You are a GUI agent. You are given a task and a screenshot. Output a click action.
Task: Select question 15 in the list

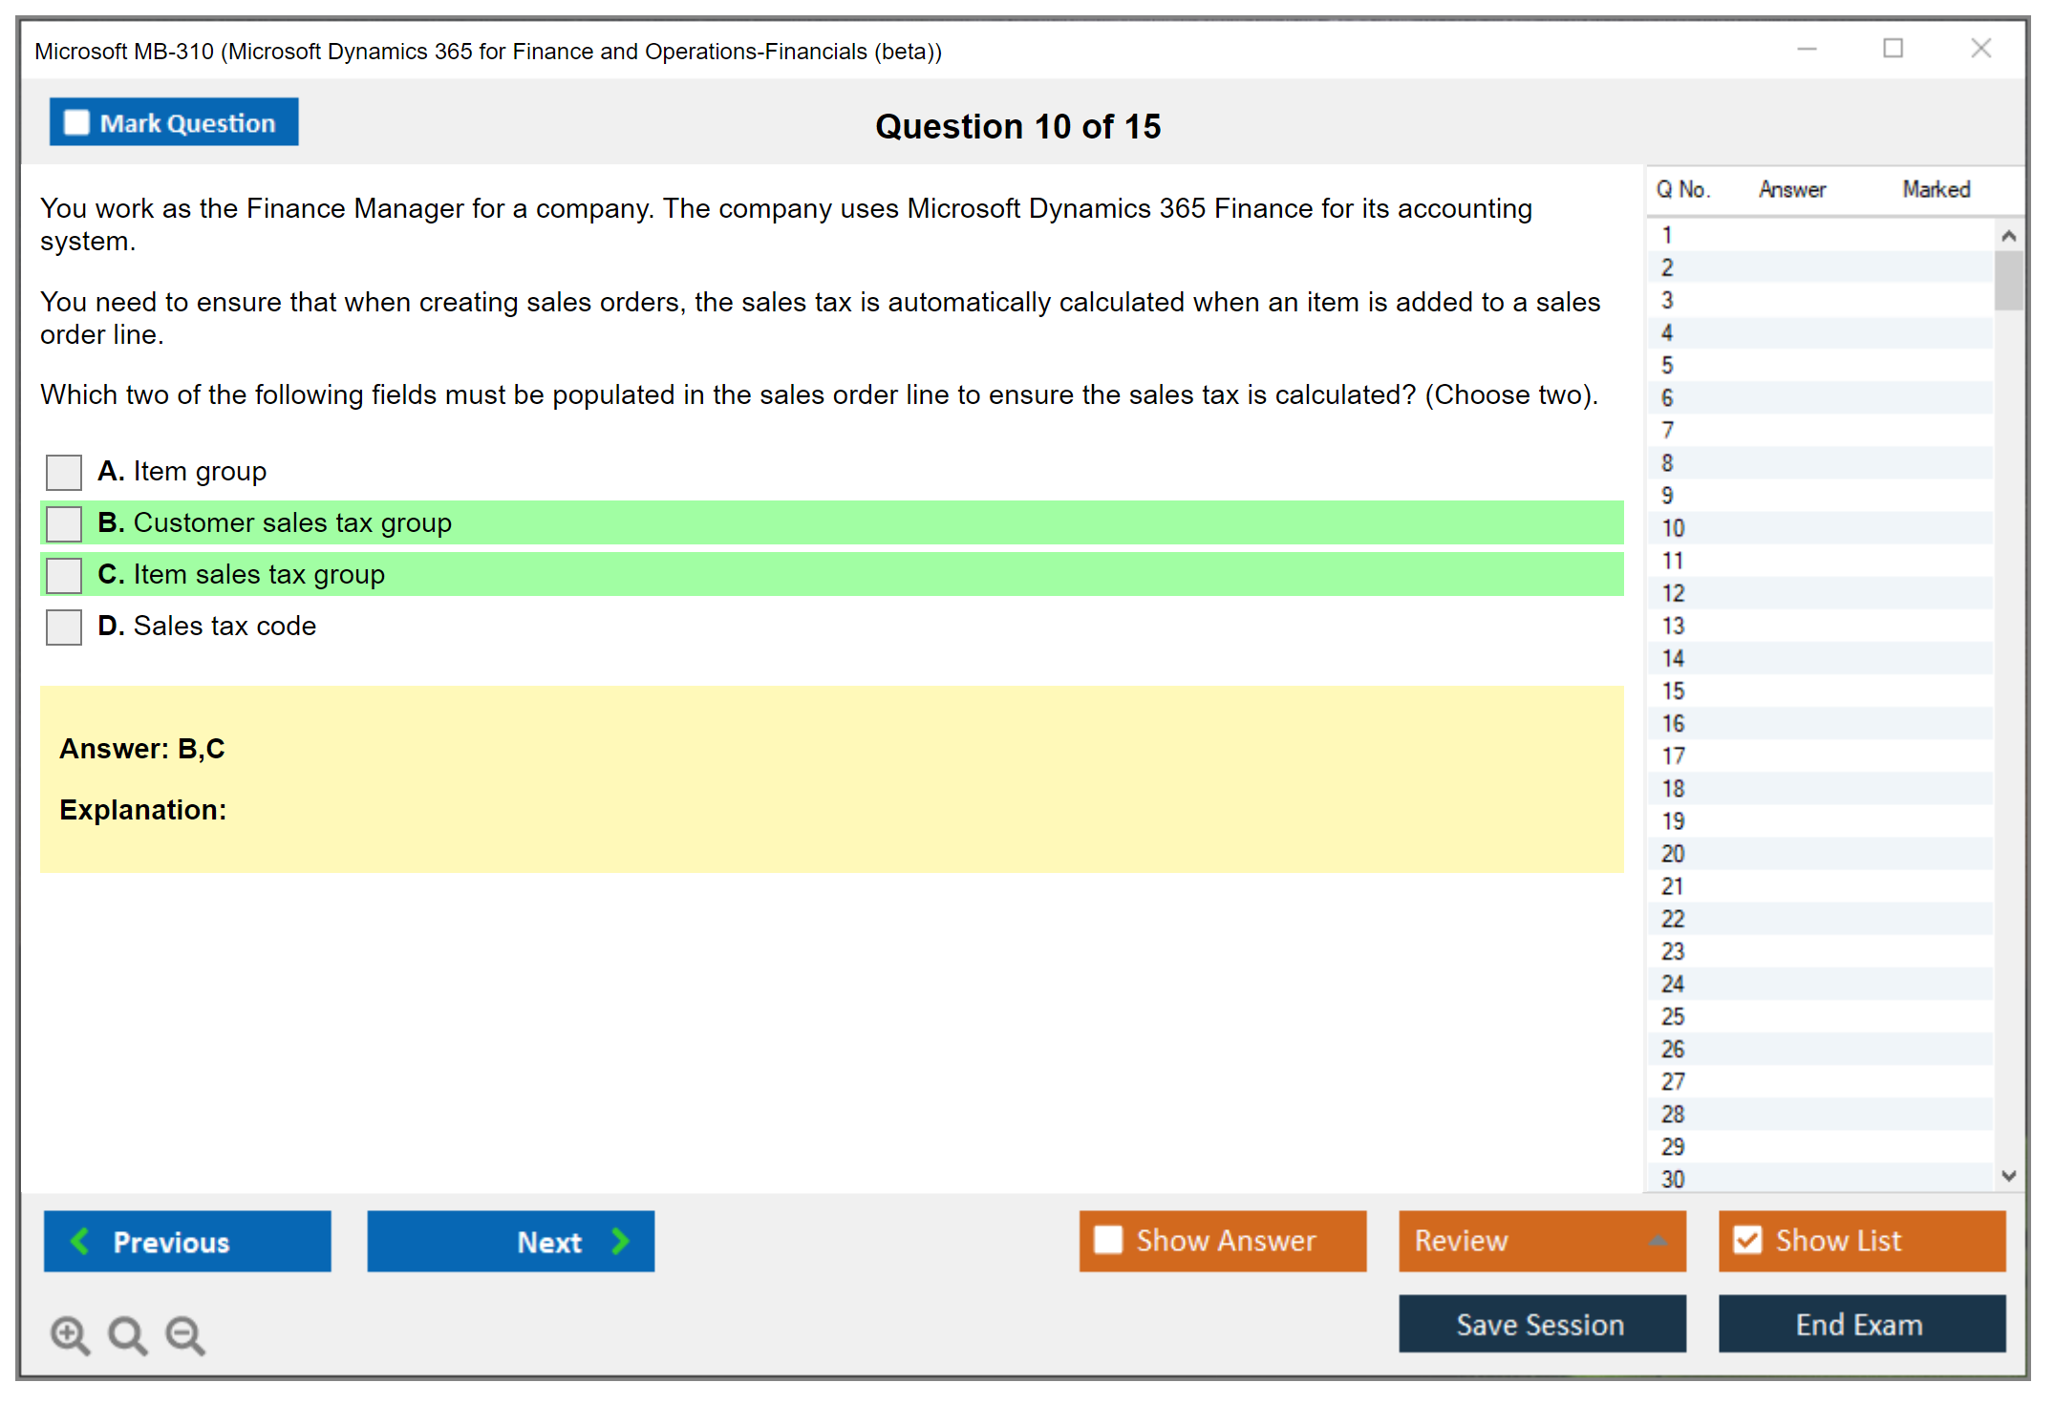coord(1673,691)
